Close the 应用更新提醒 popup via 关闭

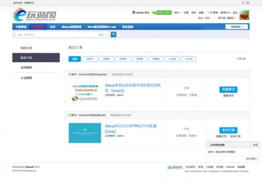coord(255,145)
